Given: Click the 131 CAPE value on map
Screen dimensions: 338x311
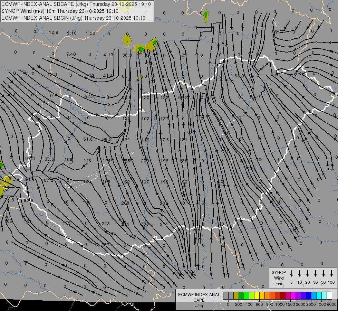Looking at the screenshot, I should coord(28,222).
